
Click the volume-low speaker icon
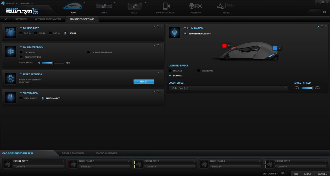[39, 63]
